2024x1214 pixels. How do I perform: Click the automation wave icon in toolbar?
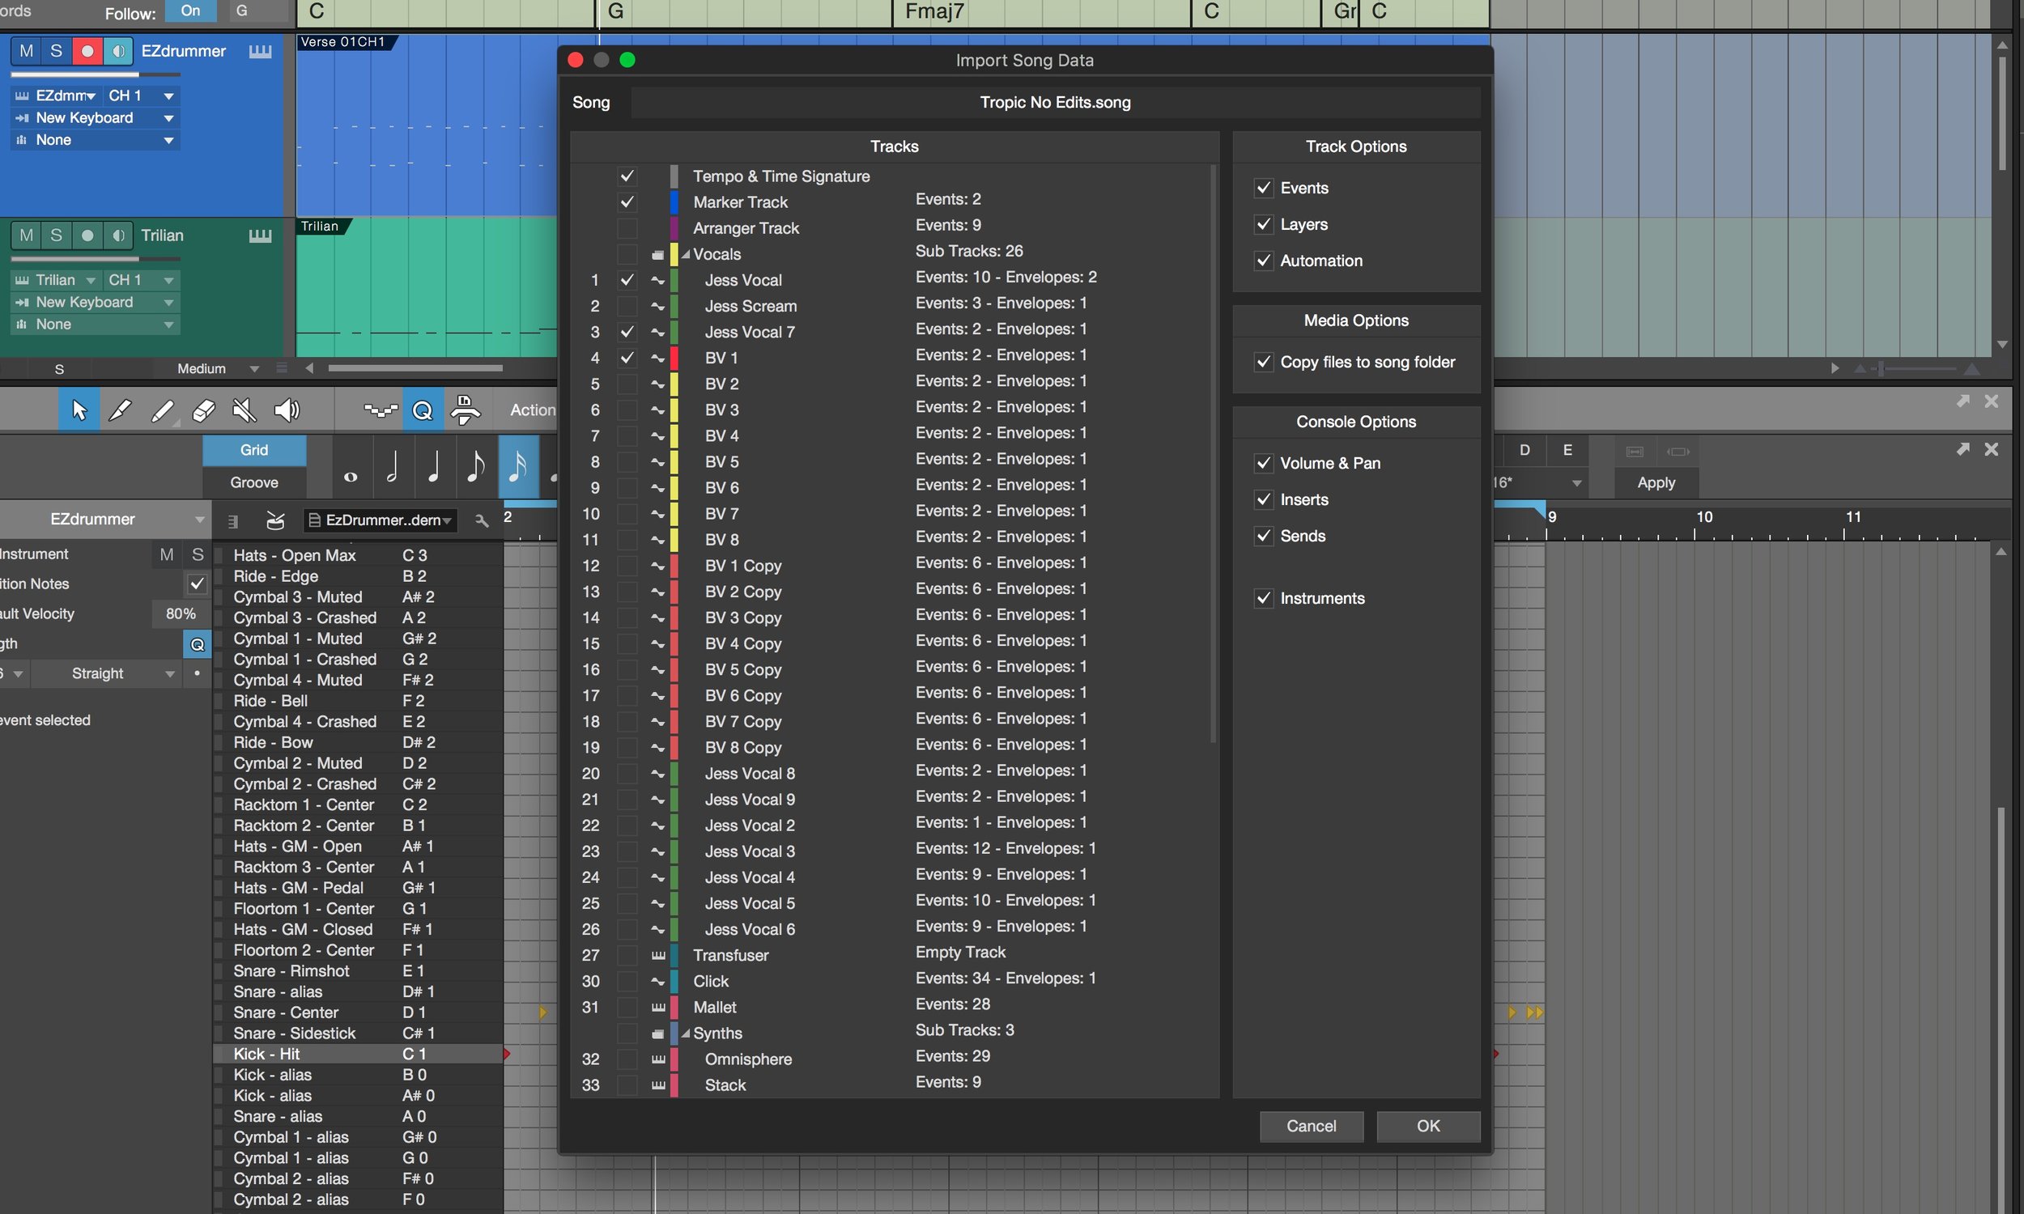tap(381, 410)
